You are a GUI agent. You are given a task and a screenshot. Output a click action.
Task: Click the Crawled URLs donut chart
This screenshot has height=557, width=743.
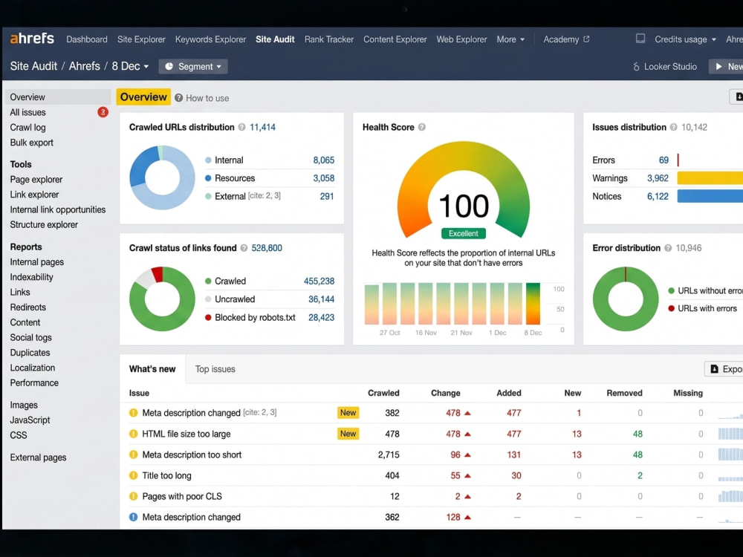[x=162, y=177]
